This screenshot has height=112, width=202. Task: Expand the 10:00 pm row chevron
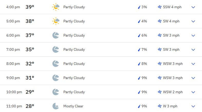193,92
